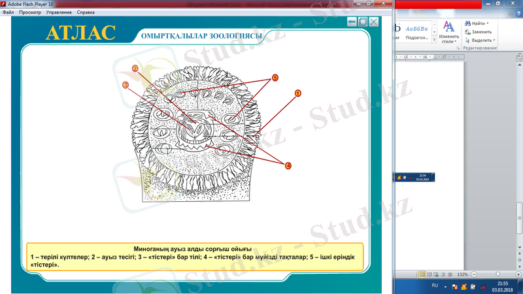Open the Просмотр menu
Screen dimensions: 523x294
(x=29, y=12)
